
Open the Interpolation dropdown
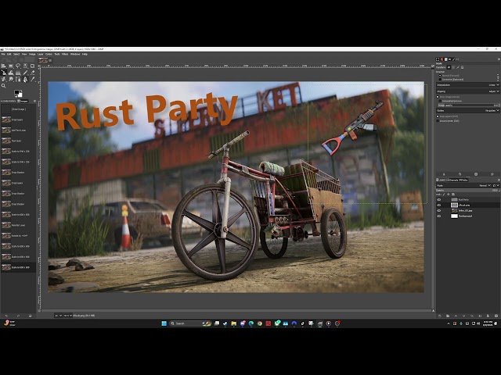pyautogui.click(x=468, y=85)
